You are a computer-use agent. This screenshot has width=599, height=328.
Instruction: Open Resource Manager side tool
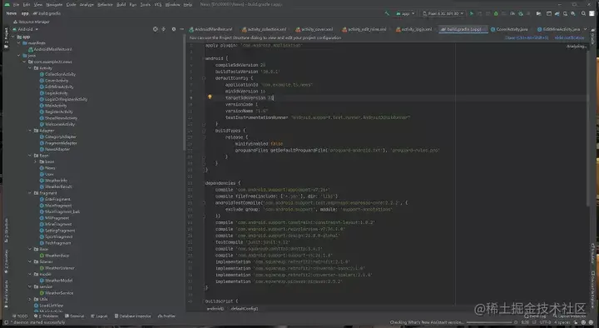(32, 22)
